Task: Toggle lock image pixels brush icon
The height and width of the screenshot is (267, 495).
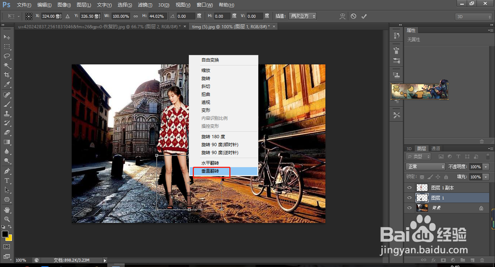Action: pos(430,177)
